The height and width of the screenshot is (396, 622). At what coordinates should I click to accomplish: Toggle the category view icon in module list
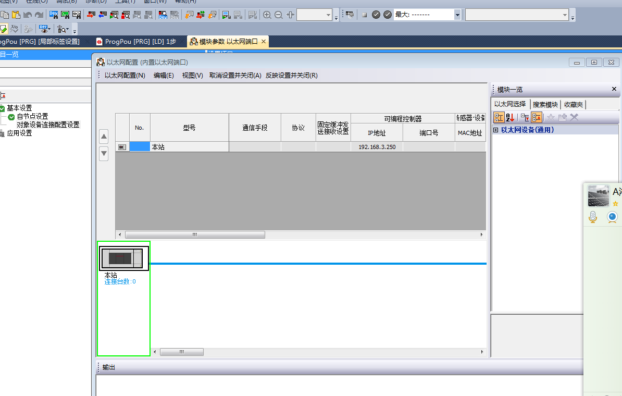click(499, 118)
